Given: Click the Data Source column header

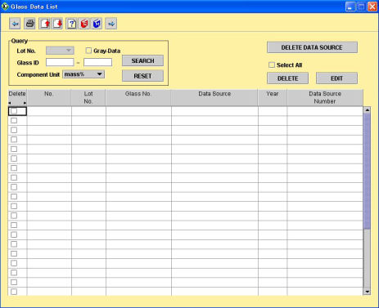Looking at the screenshot, I should (214, 97).
